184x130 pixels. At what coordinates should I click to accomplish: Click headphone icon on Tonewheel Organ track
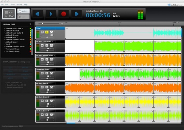(x=51, y=73)
